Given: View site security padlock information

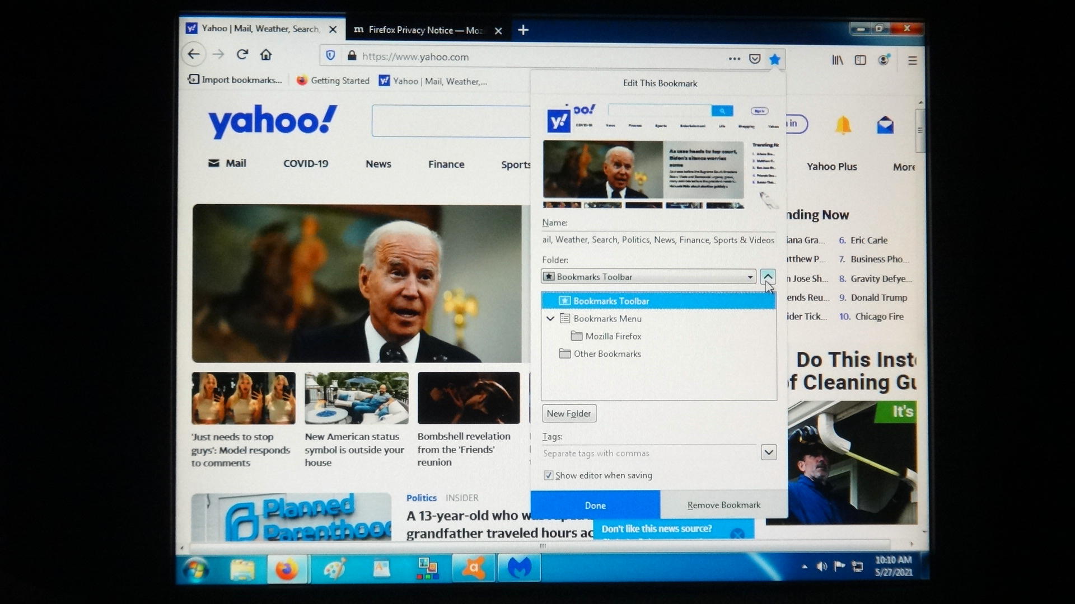Looking at the screenshot, I should 352,56.
